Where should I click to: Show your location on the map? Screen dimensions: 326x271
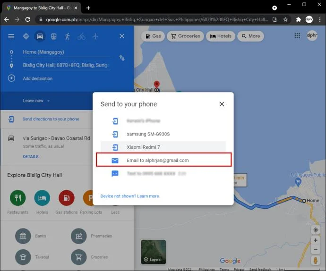316,229
